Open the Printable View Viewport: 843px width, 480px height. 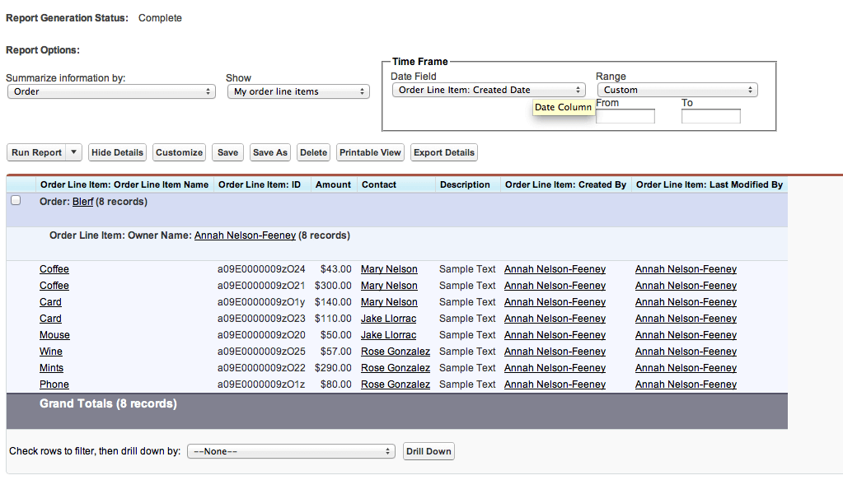(370, 152)
